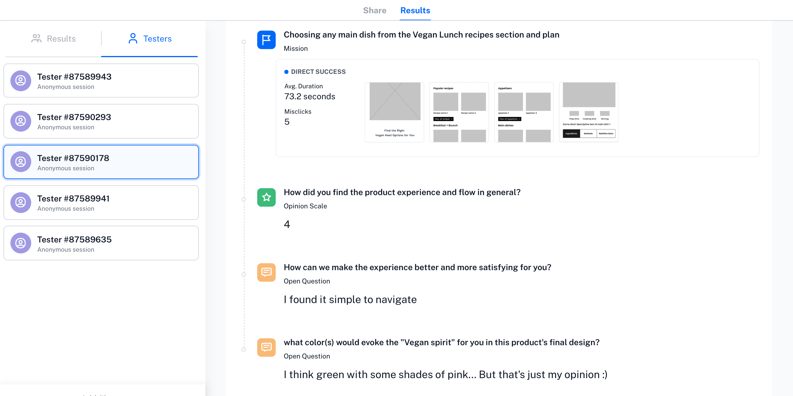The width and height of the screenshot is (793, 396).
Task: Click the group icon on Results sidebar tab
Action: (36, 38)
